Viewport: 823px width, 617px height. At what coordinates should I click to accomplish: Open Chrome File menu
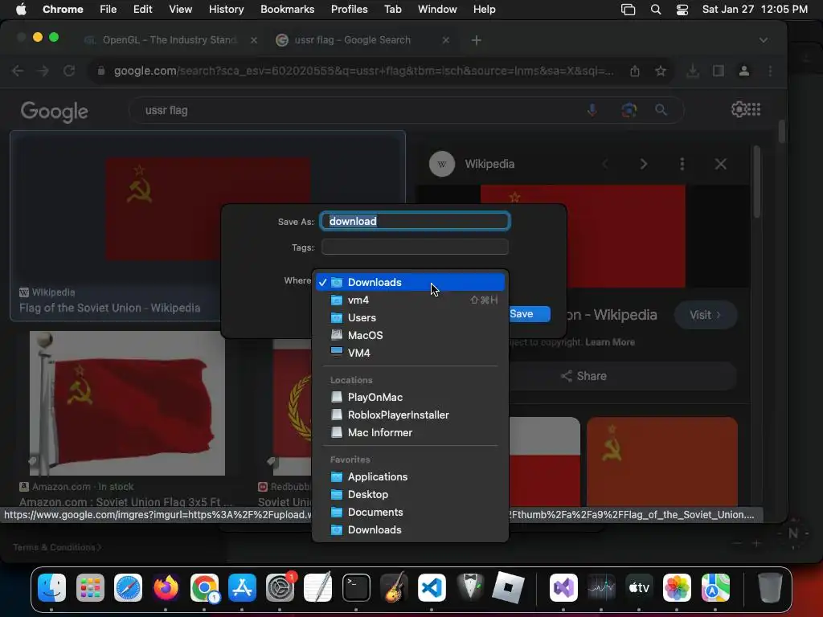coord(109,10)
